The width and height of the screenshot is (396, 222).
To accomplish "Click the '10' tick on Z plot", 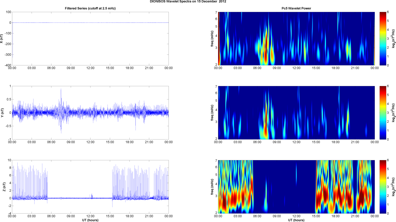I will tap(9, 160).
